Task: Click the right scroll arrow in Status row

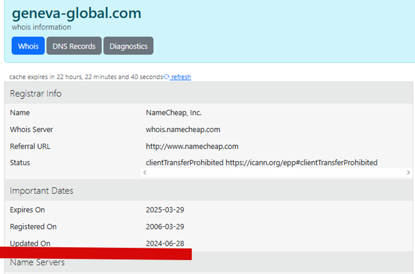Action: coord(408,173)
